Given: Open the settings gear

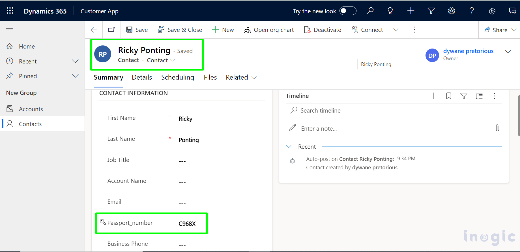Looking at the screenshot, I should point(451,11).
